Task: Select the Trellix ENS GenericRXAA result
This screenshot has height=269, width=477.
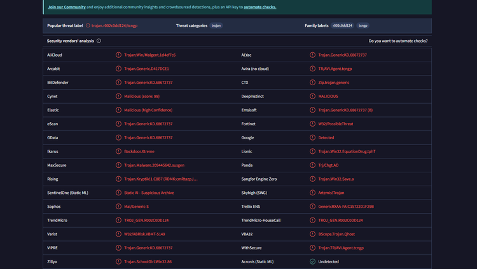Action: (346, 206)
